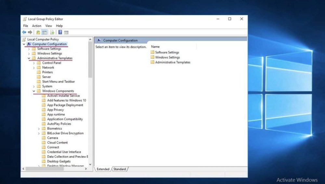Expand the Biometrics tree node
This screenshot has height=184, width=325.
coord(39,129)
